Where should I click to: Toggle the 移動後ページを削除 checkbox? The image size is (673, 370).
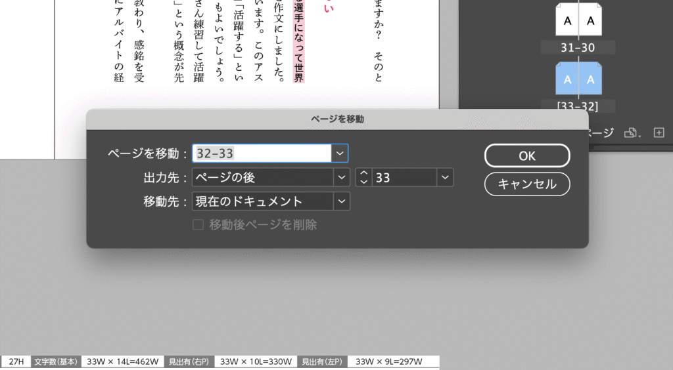[198, 225]
